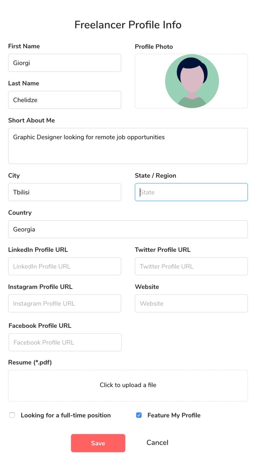This screenshot has height=455, width=256.
Task: Select the Last Name field with Chelidze
Action: coord(64,100)
